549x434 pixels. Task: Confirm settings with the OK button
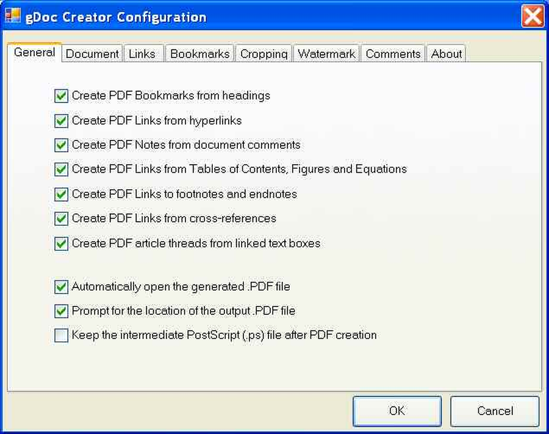(x=397, y=411)
